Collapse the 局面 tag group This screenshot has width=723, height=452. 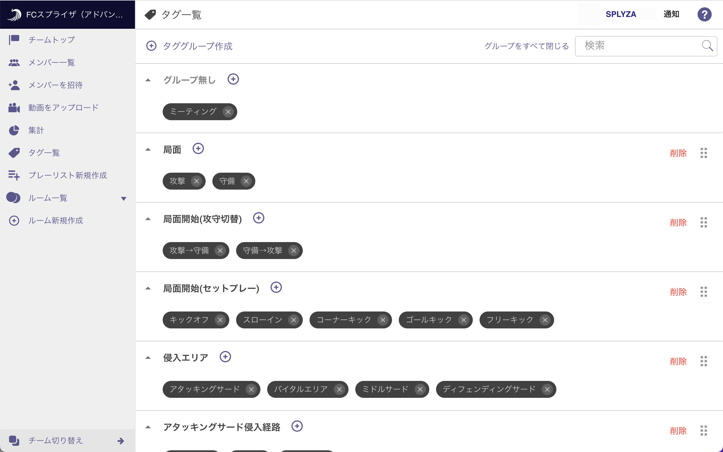pos(148,150)
